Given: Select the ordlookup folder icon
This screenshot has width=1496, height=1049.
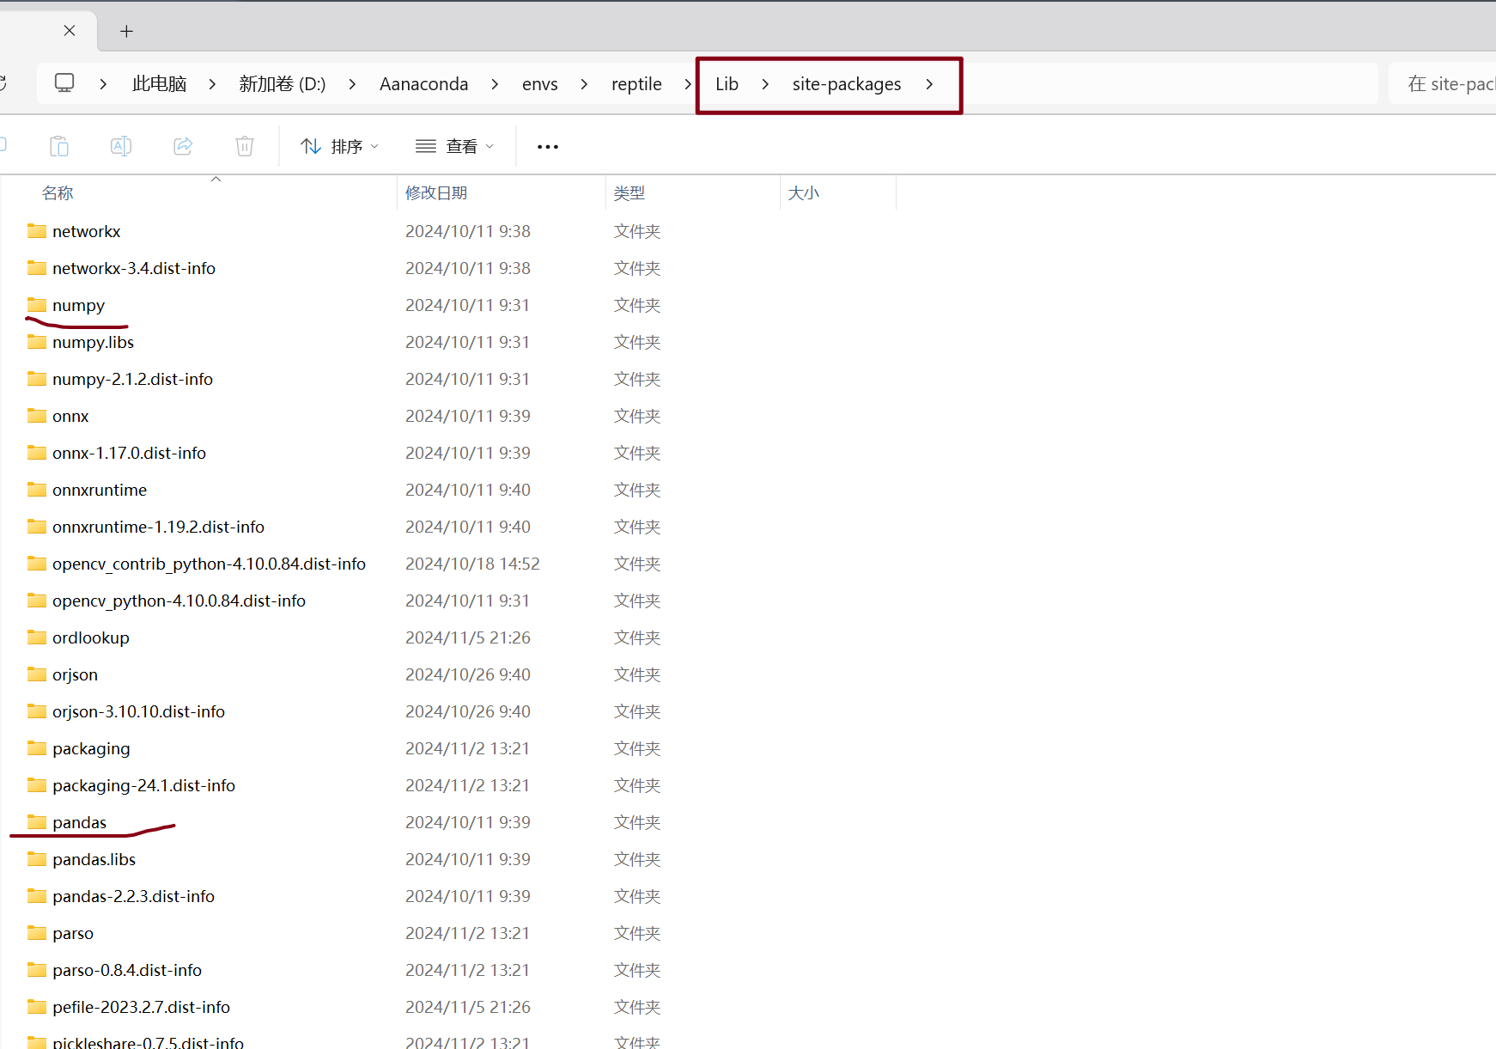Looking at the screenshot, I should click(x=37, y=637).
